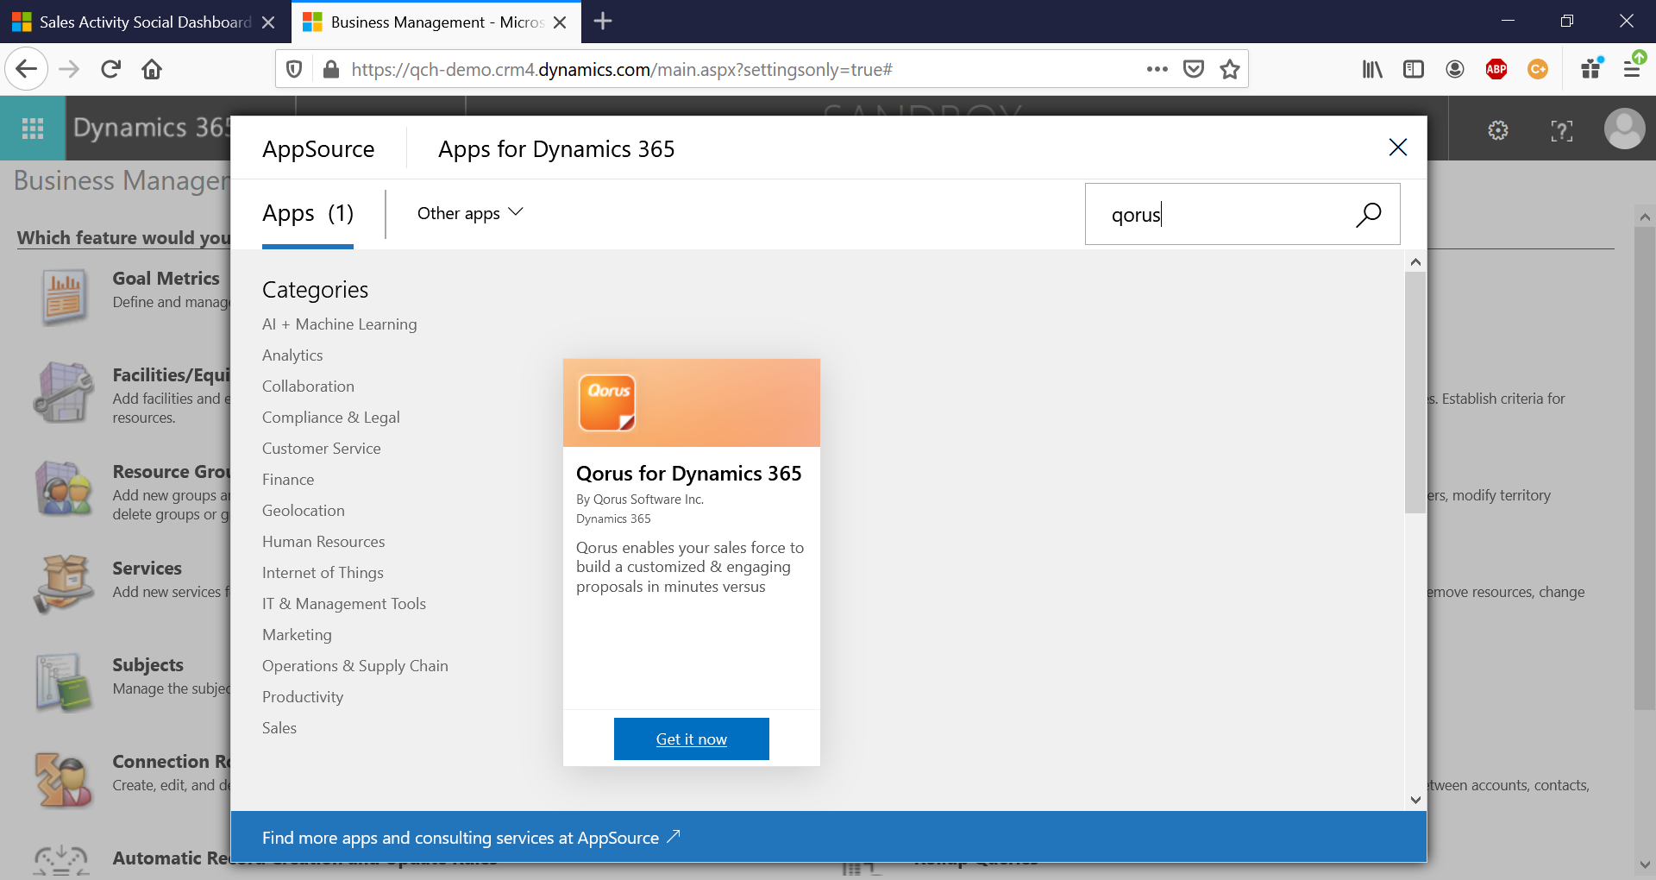Image resolution: width=1656 pixels, height=880 pixels.
Task: Open the Dynamics 365 settings gear
Action: click(x=1498, y=130)
